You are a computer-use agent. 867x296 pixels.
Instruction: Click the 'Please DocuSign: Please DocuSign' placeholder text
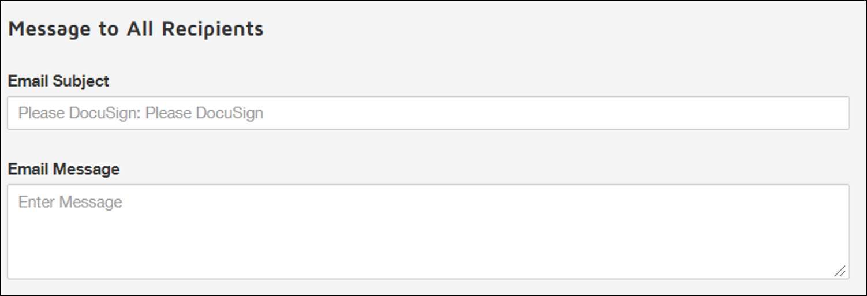click(141, 113)
